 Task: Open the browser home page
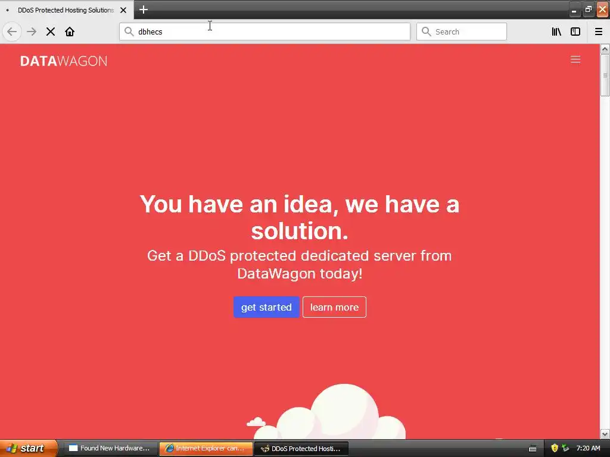[x=70, y=32]
